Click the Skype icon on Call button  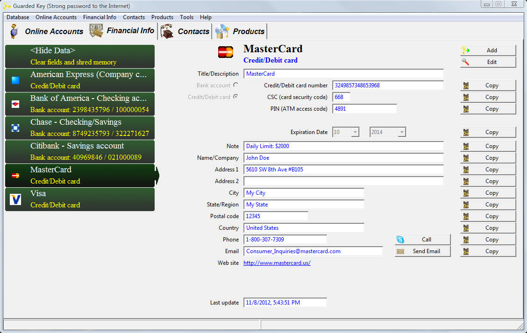tap(400, 240)
